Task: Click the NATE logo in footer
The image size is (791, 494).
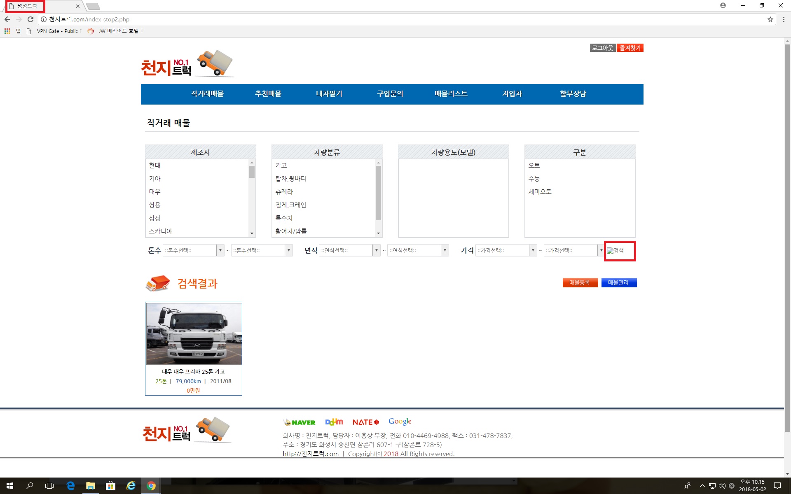Action: 366,422
